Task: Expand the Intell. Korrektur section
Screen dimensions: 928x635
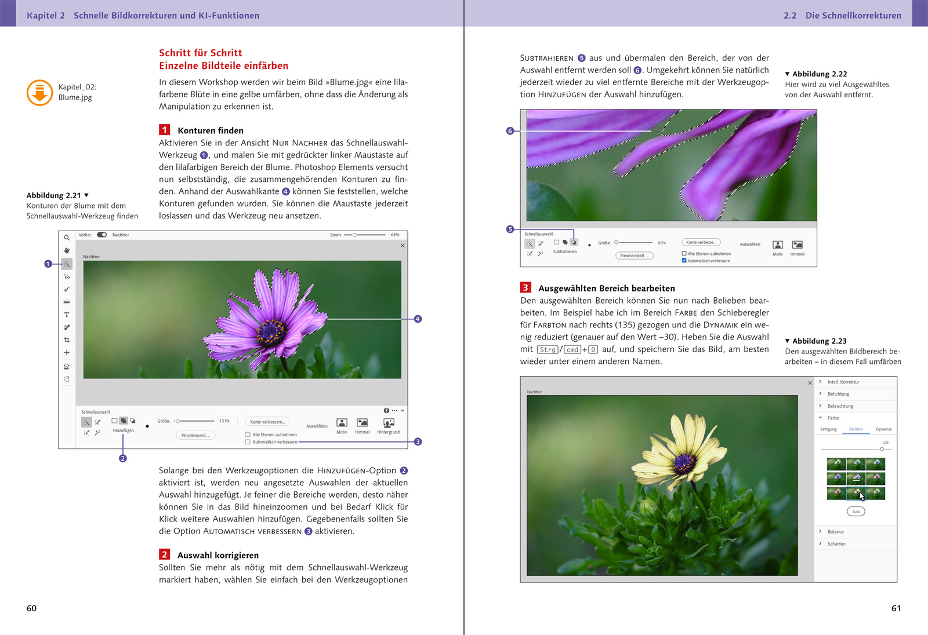Action: point(820,382)
